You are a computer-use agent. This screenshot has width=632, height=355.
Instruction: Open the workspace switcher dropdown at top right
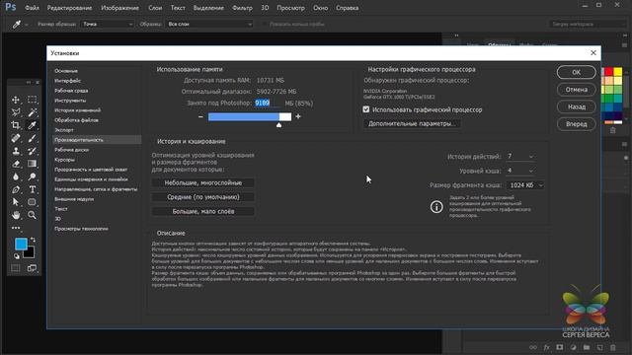588,24
